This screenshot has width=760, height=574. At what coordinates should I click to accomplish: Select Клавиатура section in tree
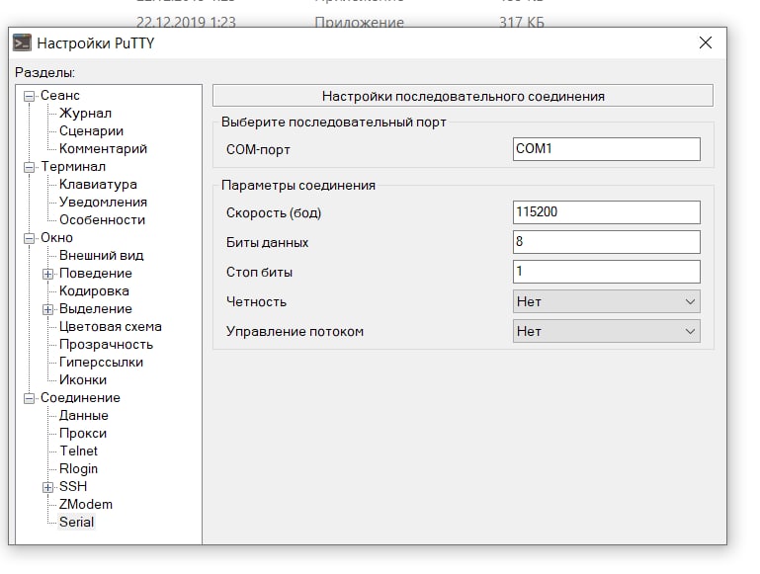point(98,185)
